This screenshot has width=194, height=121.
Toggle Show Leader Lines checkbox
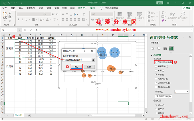156,83
